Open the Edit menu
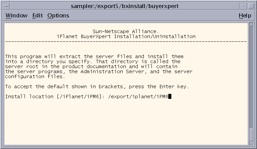The width and height of the screenshot is (257, 149). [37, 15]
